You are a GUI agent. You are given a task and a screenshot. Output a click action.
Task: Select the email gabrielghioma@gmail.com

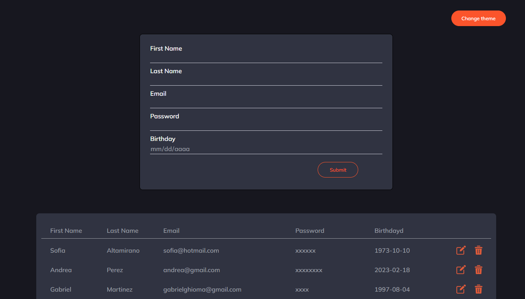point(202,289)
